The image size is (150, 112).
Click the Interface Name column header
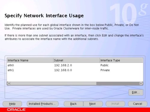[x=30, y=60]
